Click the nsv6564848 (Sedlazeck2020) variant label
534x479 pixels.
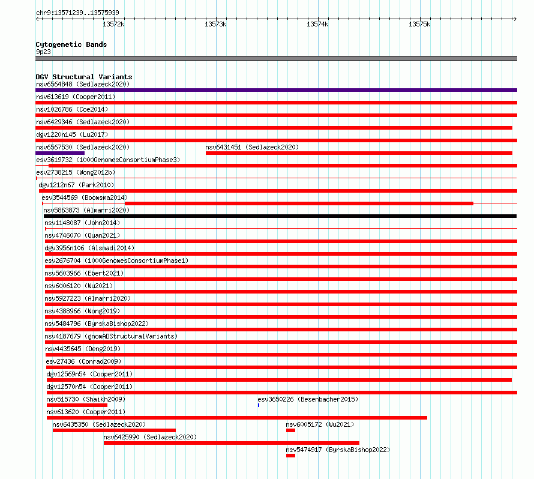83,84
